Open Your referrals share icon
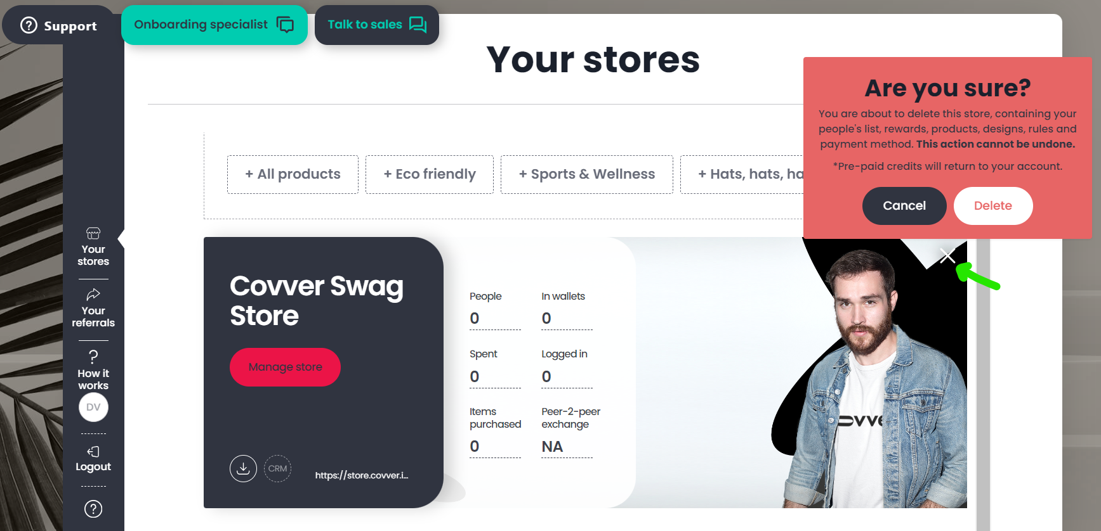This screenshot has height=531, width=1101. click(93, 294)
